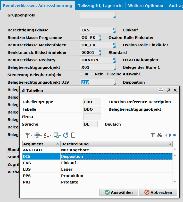183x202 pixels.
Task: Select the PRJ Projekte row
Action: click(x=97, y=182)
